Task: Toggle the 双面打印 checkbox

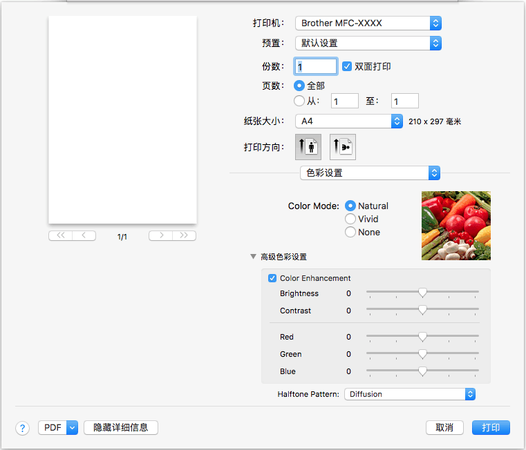Action: pos(348,66)
